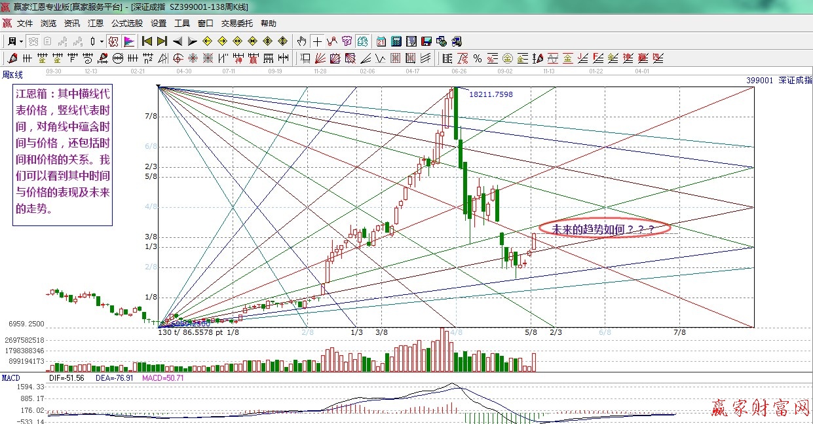Select the 未来的趋势如何 chart annotation

601,228
